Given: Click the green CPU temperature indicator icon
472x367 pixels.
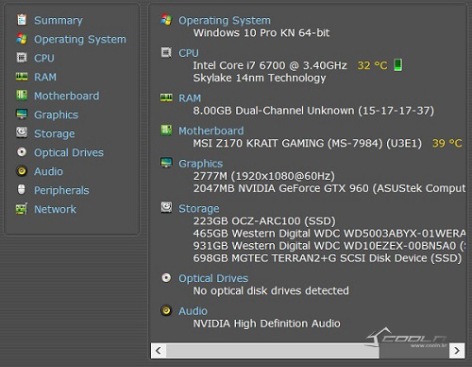Looking at the screenshot, I should (x=398, y=65).
